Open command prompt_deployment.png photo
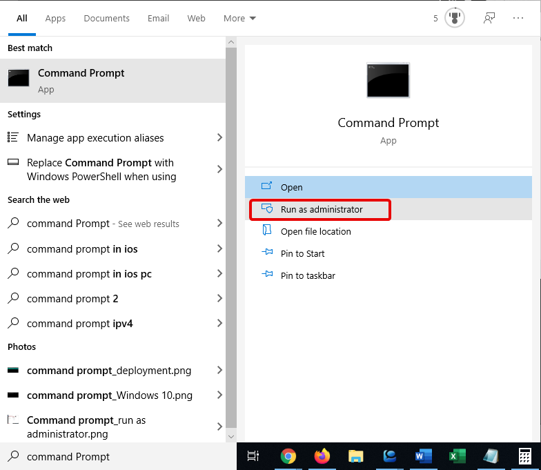Viewport: 541px width, 470px height. (113, 370)
